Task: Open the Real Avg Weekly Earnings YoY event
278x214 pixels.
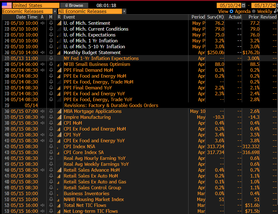Action: click(96, 164)
